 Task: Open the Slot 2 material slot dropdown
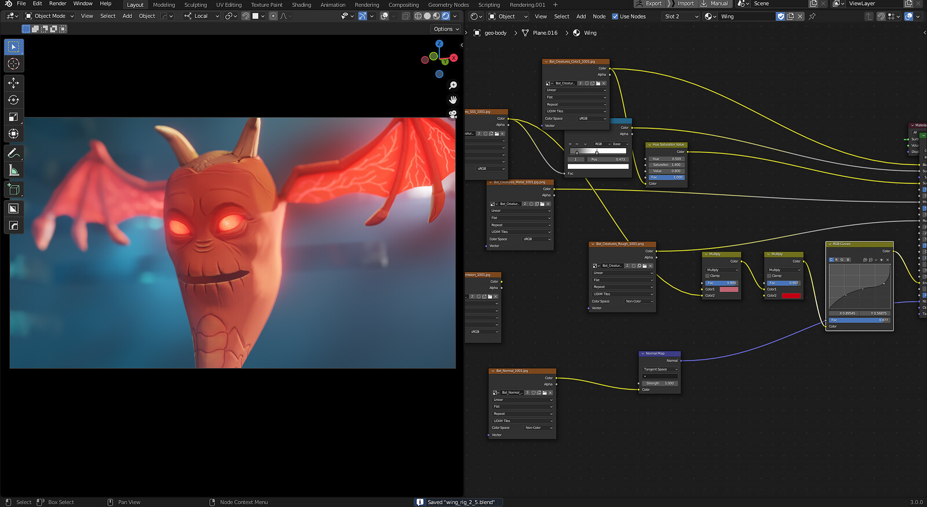pos(681,16)
